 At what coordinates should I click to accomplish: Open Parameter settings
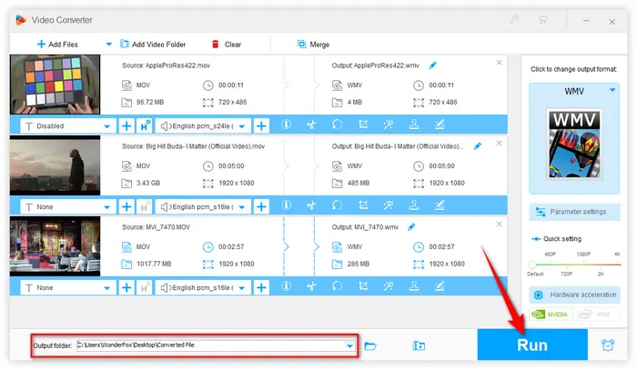[x=574, y=212]
